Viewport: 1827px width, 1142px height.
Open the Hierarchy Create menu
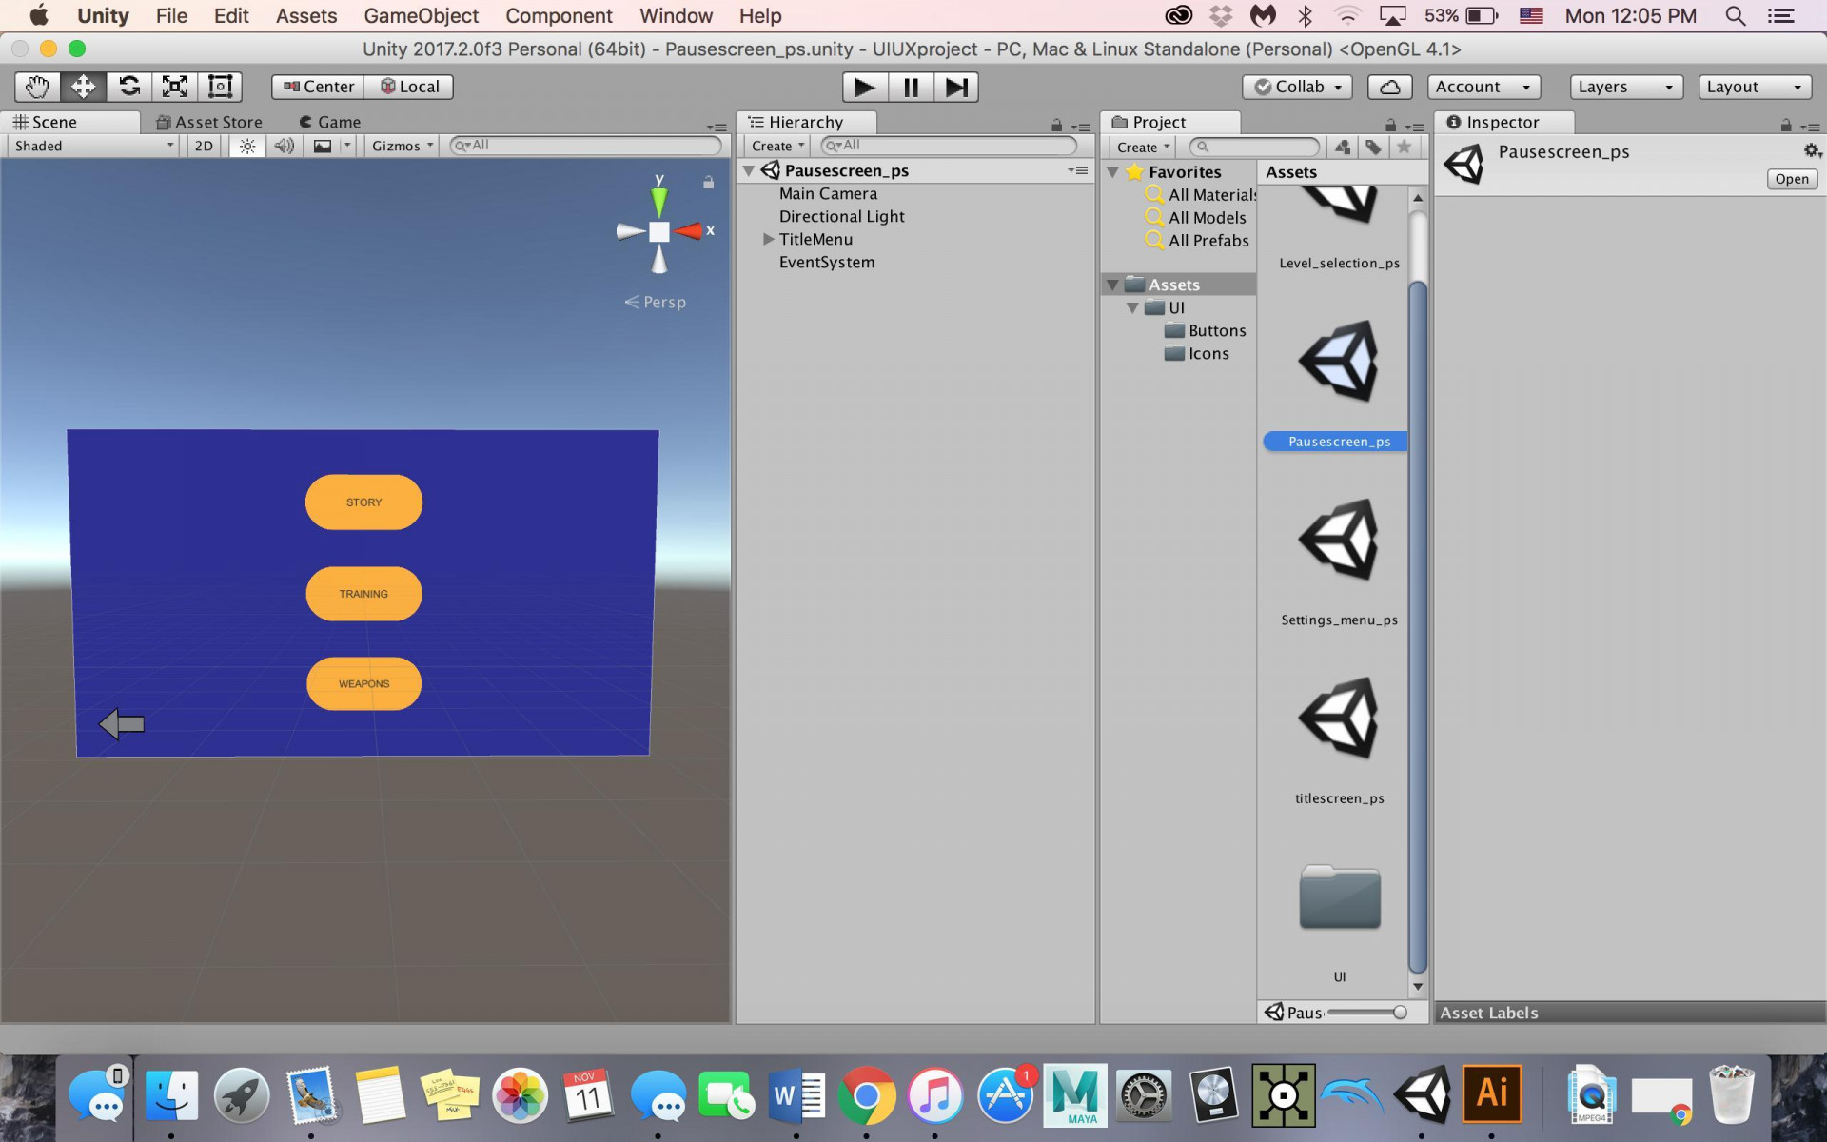(777, 146)
